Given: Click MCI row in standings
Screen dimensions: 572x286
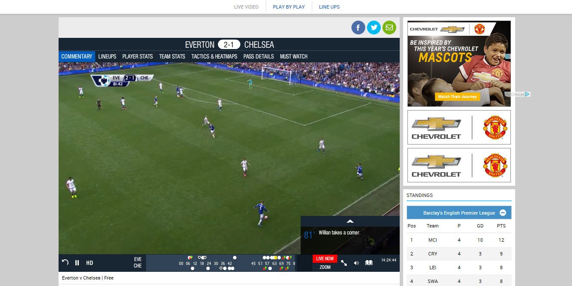Looking at the screenshot, I should [459, 240].
